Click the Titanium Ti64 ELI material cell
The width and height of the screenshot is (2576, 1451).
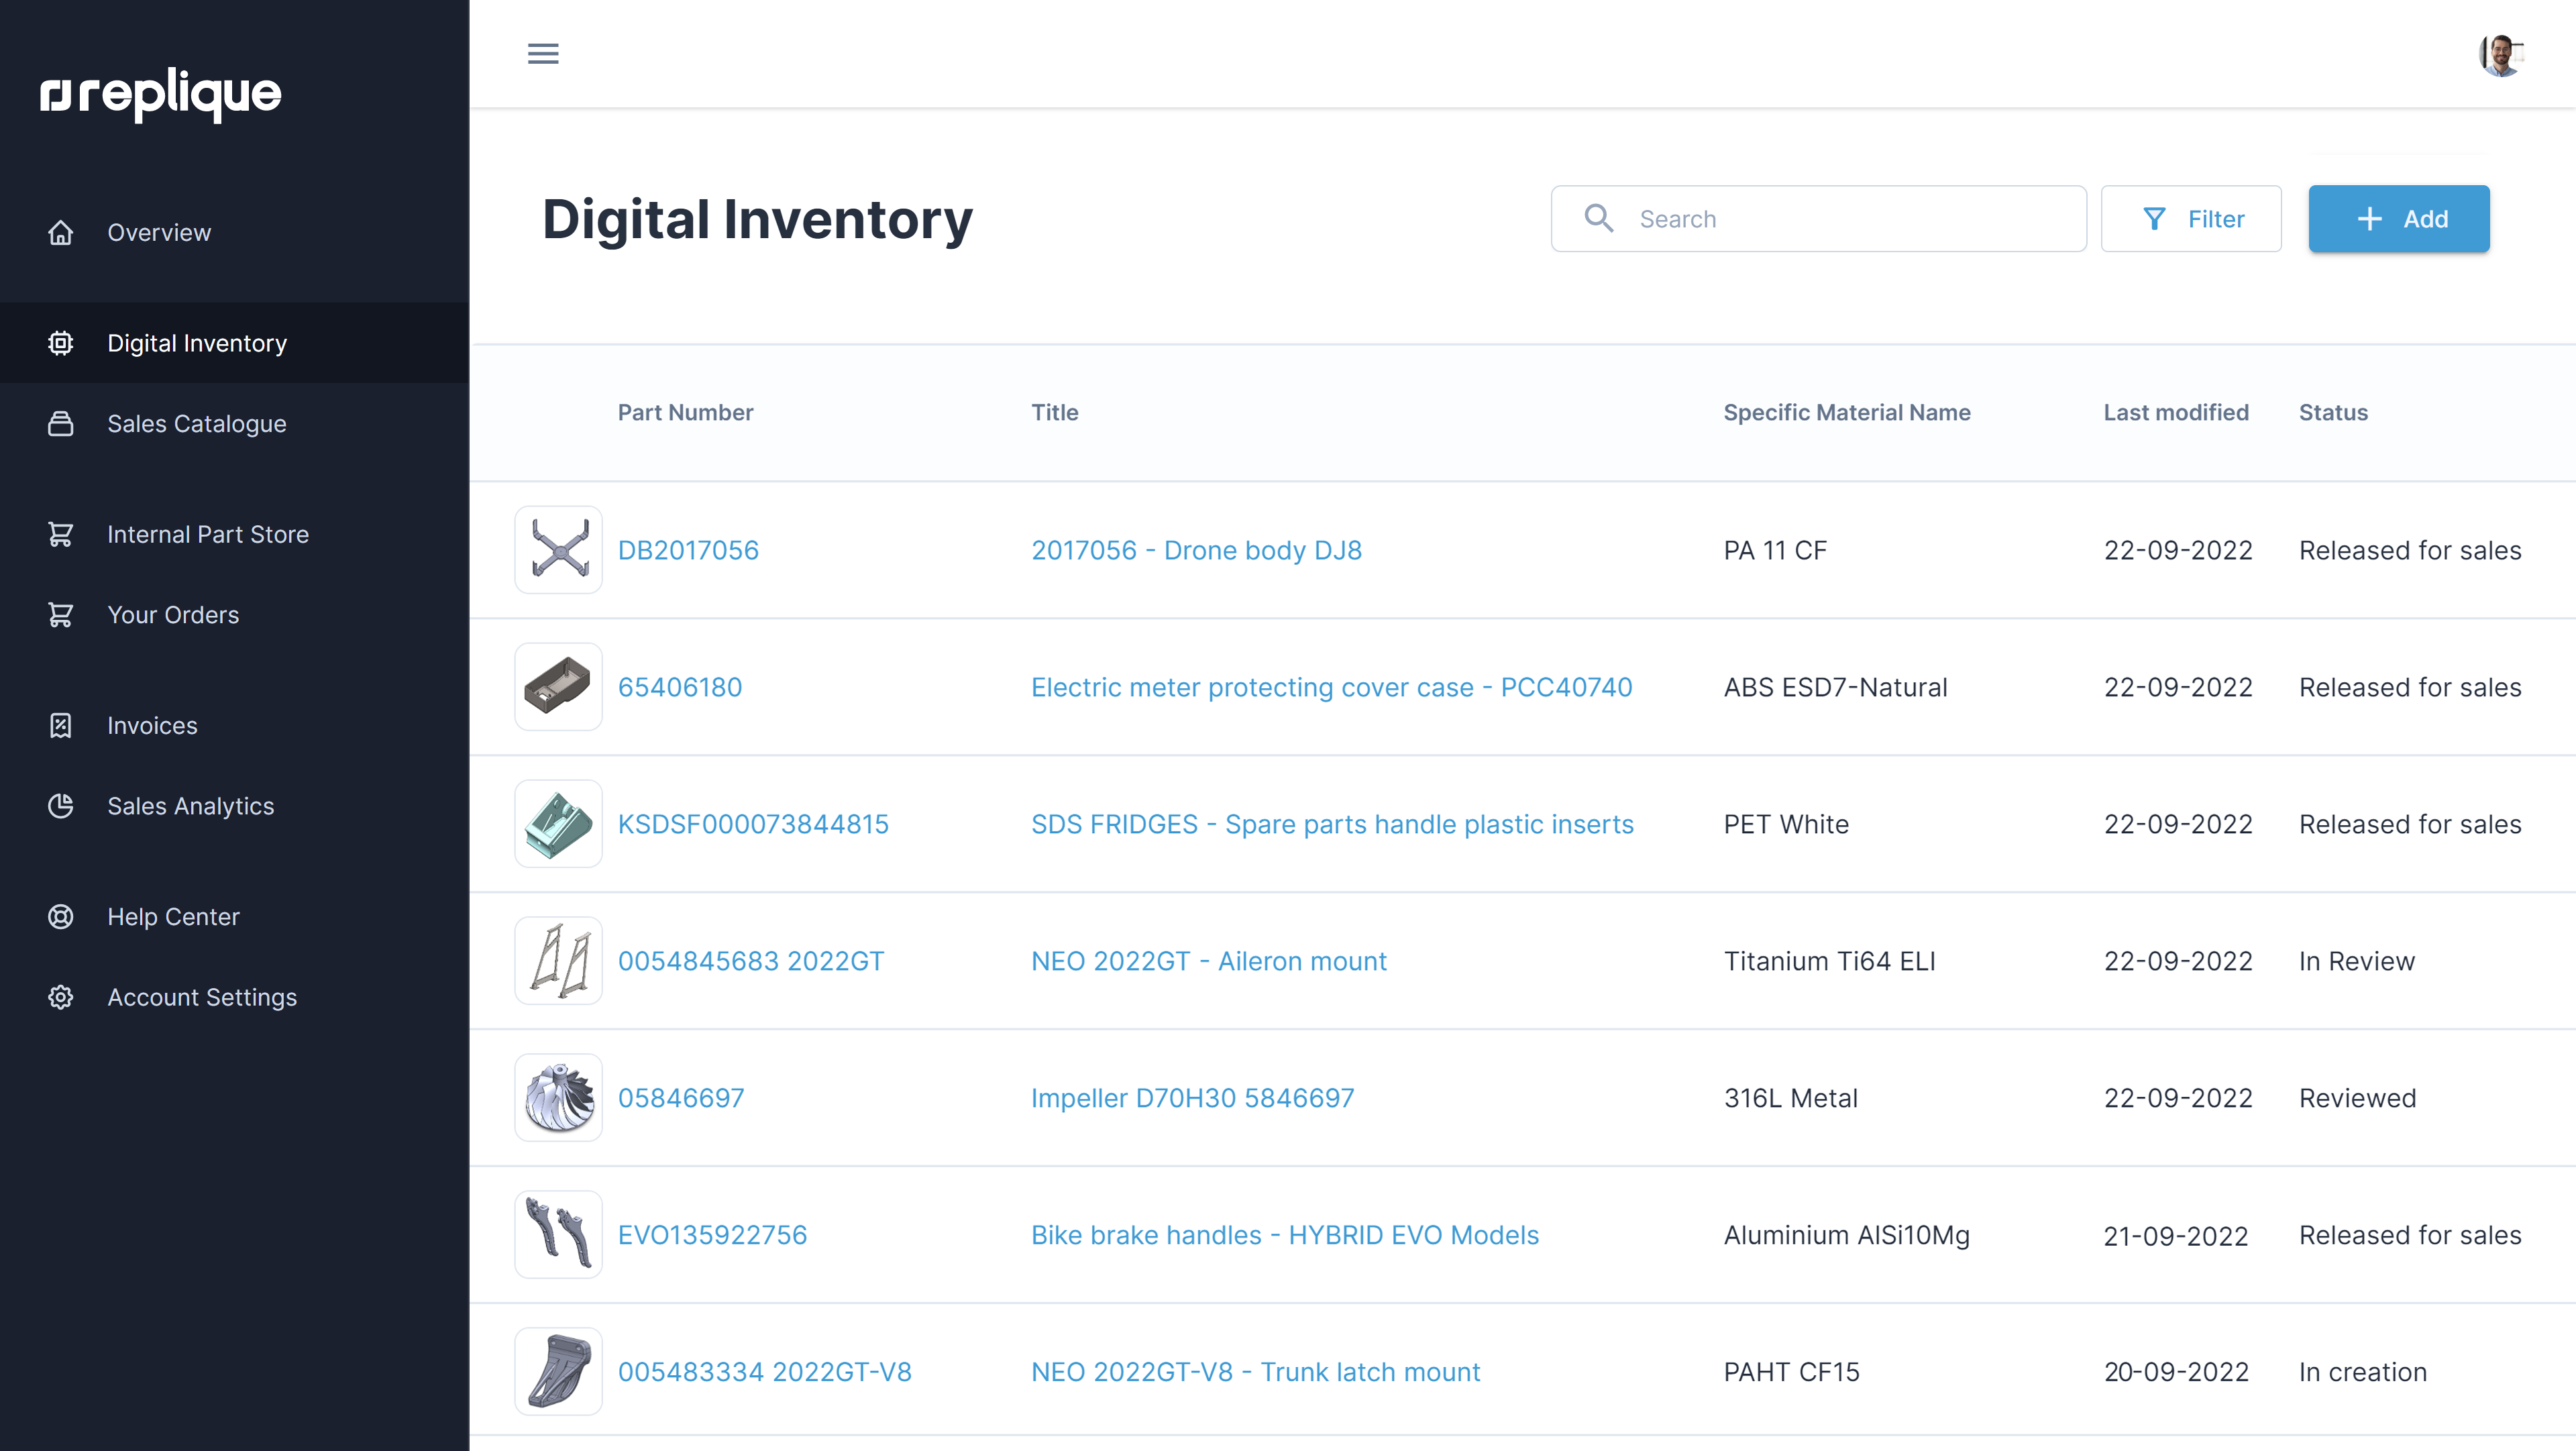point(1829,961)
